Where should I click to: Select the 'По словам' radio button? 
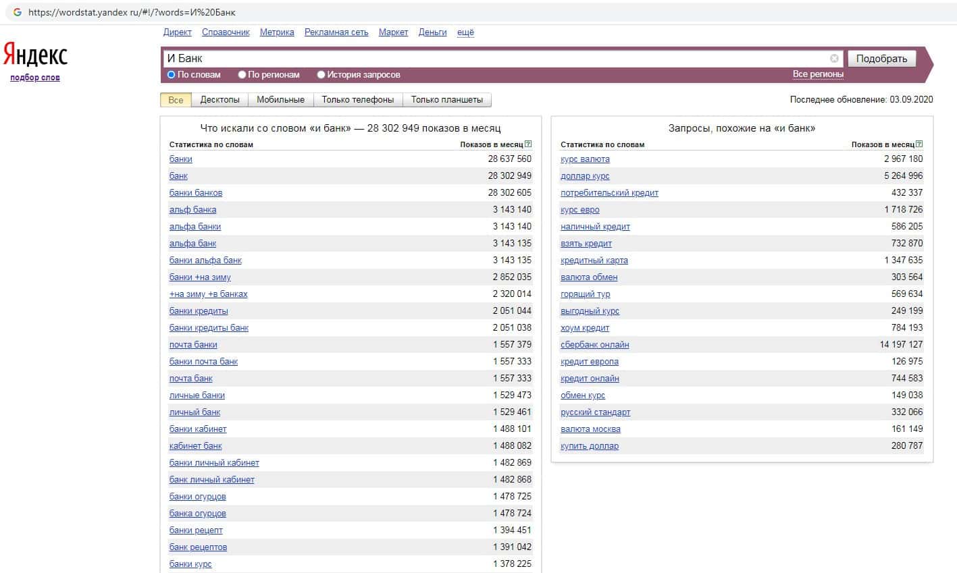(172, 75)
